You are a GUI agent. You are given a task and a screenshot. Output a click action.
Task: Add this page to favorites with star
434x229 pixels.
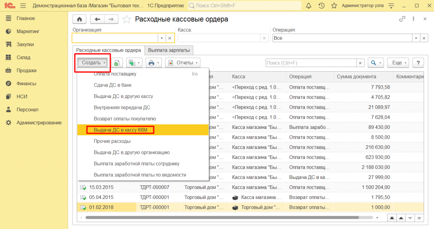tap(126, 20)
